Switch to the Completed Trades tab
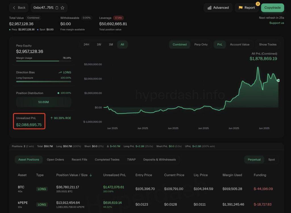Screen dimensions: 291x213 pos(107,160)
